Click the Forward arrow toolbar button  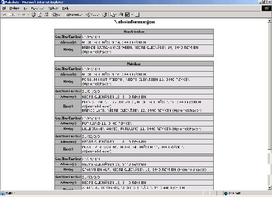click(x=23, y=15)
